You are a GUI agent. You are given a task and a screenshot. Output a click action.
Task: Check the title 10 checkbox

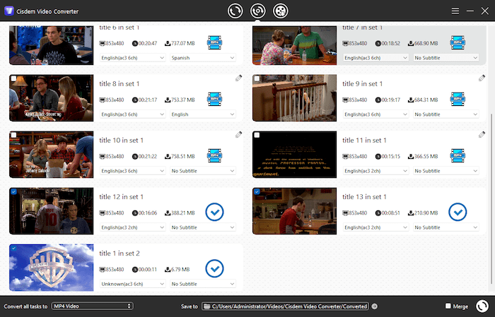coord(13,135)
